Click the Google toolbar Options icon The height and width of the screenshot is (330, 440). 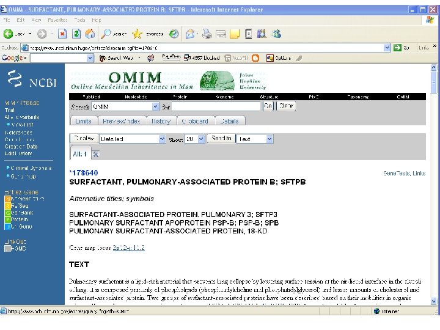[269, 58]
